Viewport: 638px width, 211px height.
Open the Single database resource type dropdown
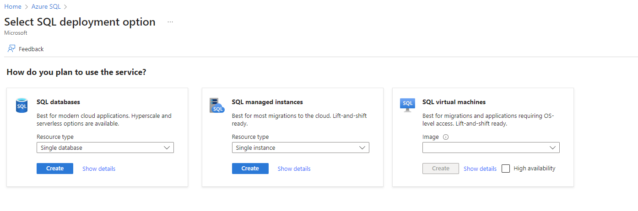[105, 148]
